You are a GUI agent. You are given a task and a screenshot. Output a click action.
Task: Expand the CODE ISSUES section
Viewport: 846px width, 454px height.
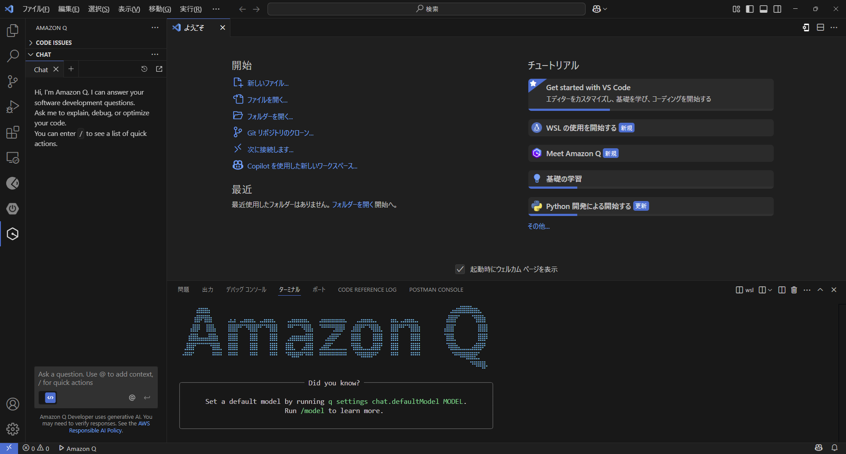point(53,43)
